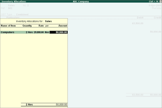Click the Amount column header
The width and height of the screenshot is (162, 108).
point(63,26)
